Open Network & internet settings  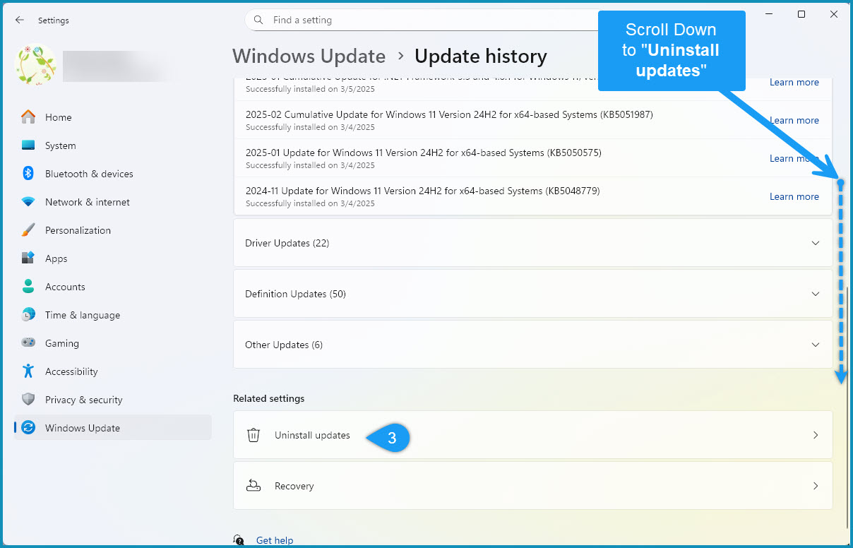pos(28,202)
